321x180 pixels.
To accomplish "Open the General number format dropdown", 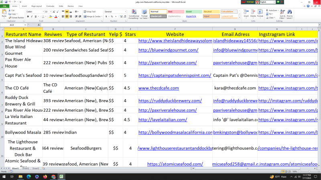I will pyautogui.click(x=125, y=12).
